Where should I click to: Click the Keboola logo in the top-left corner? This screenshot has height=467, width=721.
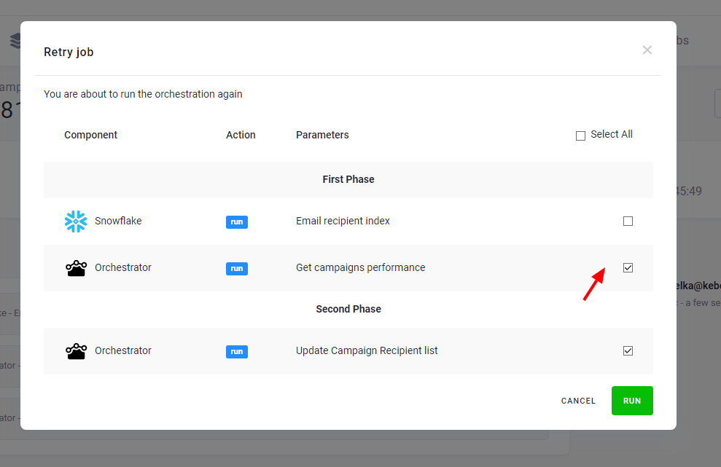coord(15,40)
